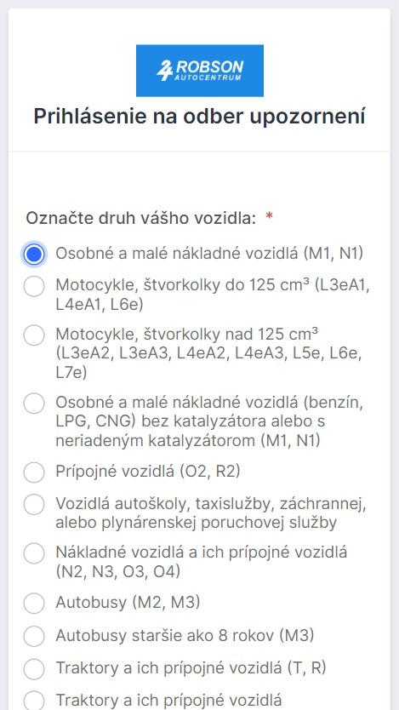Click label text neriadeným katalyzátorom (M1, N1)
The image size is (399, 710).
188,441
